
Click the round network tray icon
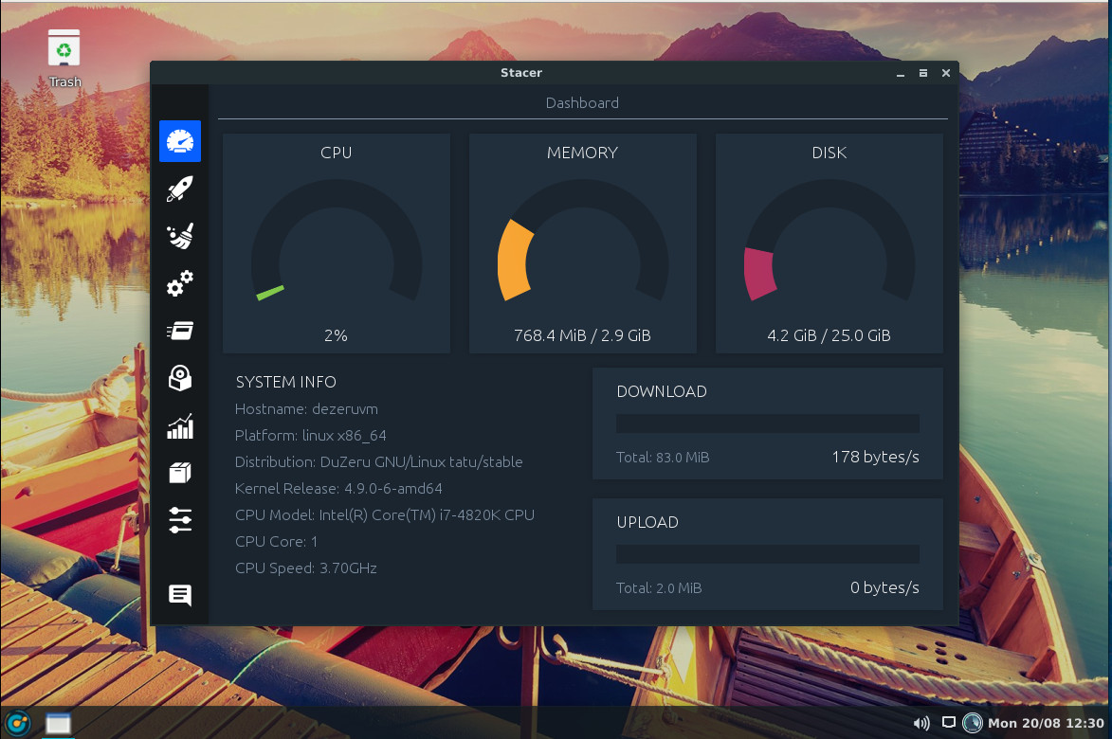click(x=973, y=723)
